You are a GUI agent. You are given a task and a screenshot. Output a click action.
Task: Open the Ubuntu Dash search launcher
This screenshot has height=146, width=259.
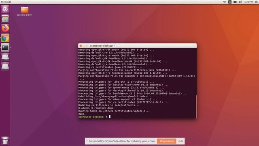click(x=5, y=9)
